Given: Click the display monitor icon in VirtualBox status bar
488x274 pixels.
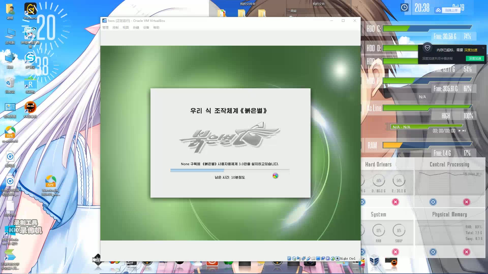Looking at the screenshot, I should coord(318,259).
